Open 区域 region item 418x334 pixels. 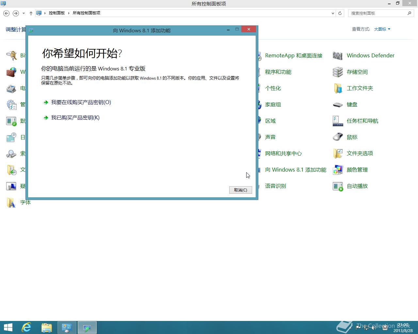[x=270, y=121]
